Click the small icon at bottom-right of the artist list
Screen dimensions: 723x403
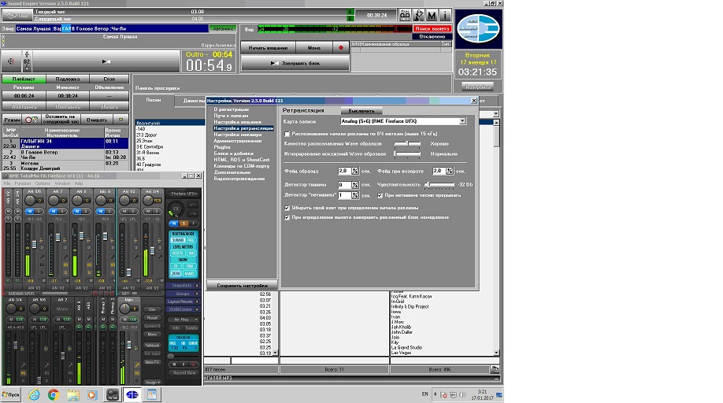coord(495,369)
